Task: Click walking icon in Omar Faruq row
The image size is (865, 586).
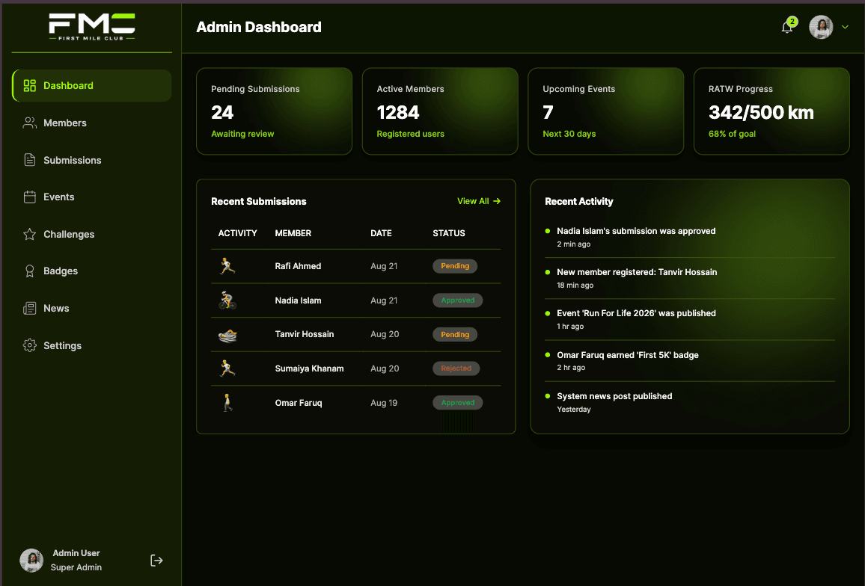Action: [227, 403]
